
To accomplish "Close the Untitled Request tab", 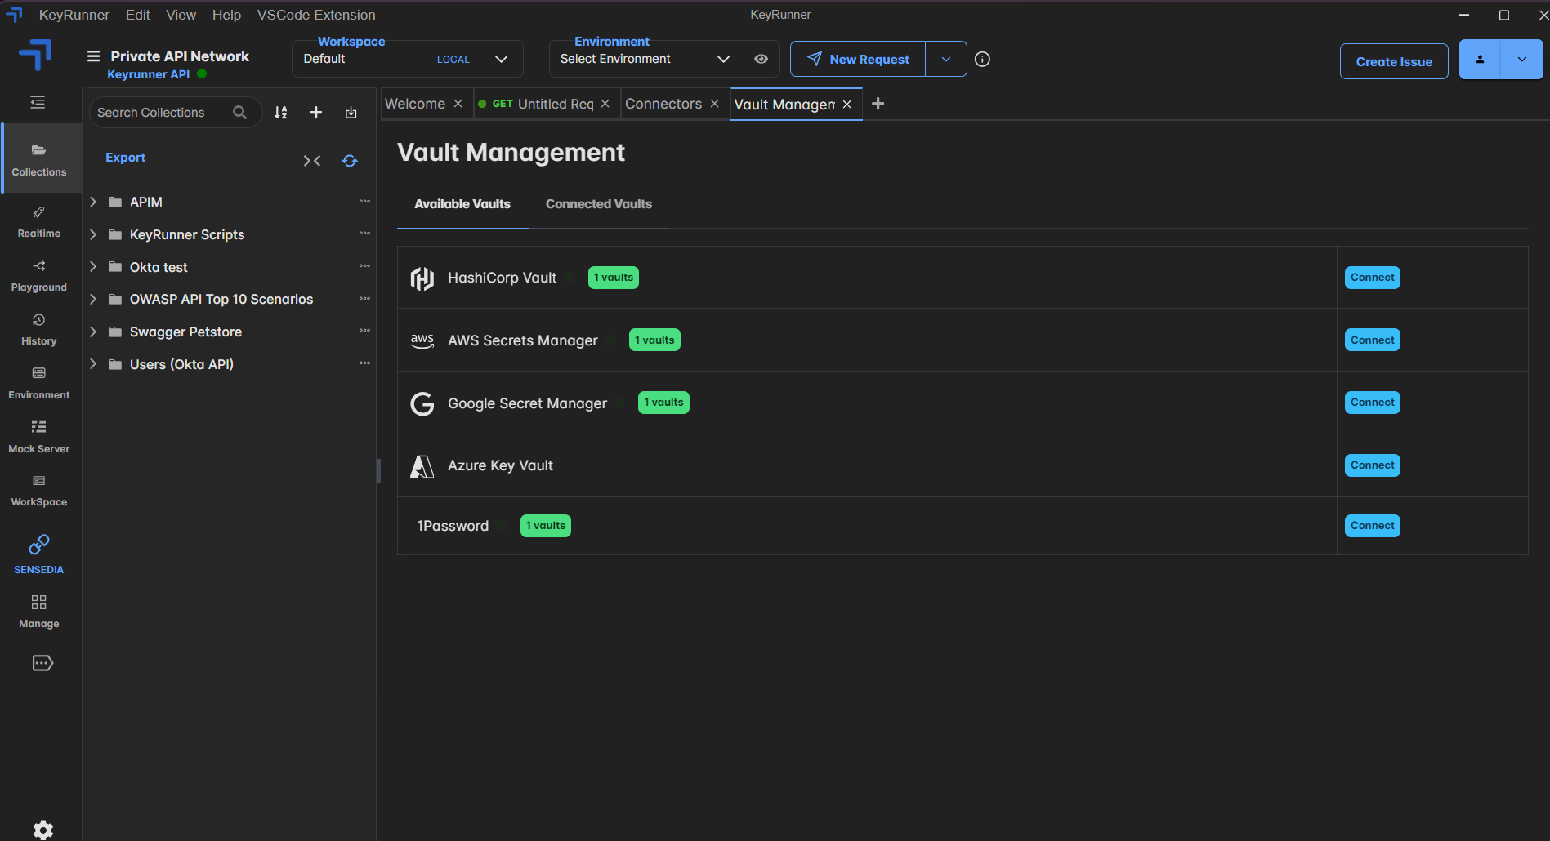I will (x=605, y=104).
